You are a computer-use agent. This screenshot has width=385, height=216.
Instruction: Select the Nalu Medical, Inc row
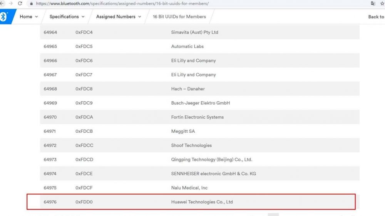[x=189, y=188]
